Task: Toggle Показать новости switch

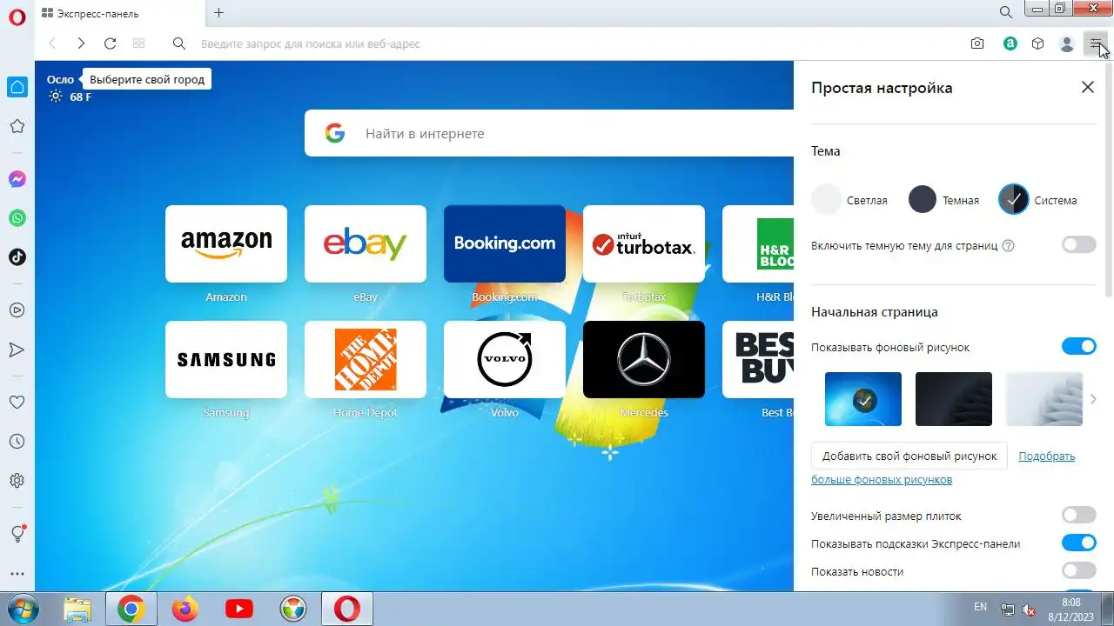Action: [1079, 571]
